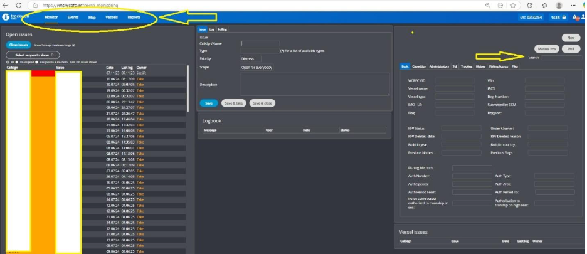Screen dimensions: 587x254
Task: Click the Callsign/Name input field
Action: click(x=260, y=43)
